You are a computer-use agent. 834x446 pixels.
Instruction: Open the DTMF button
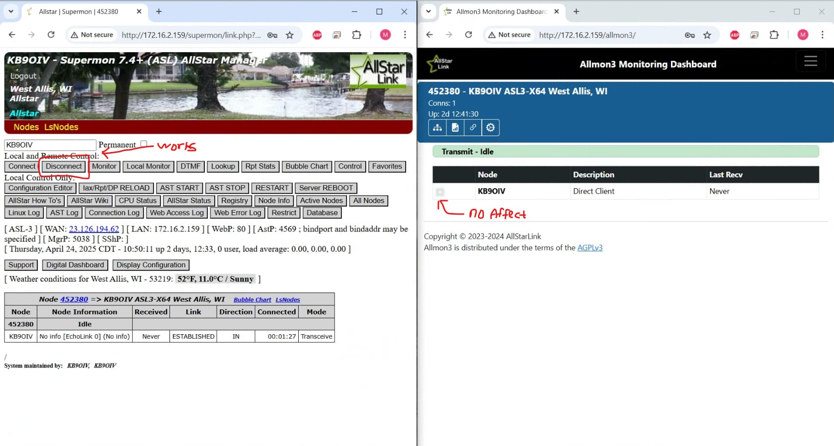pyautogui.click(x=190, y=166)
